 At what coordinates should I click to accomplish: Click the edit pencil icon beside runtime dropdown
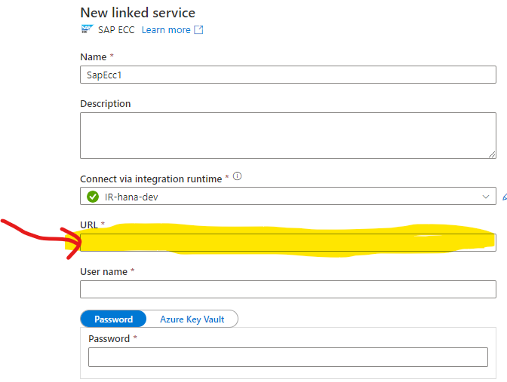tap(504, 197)
